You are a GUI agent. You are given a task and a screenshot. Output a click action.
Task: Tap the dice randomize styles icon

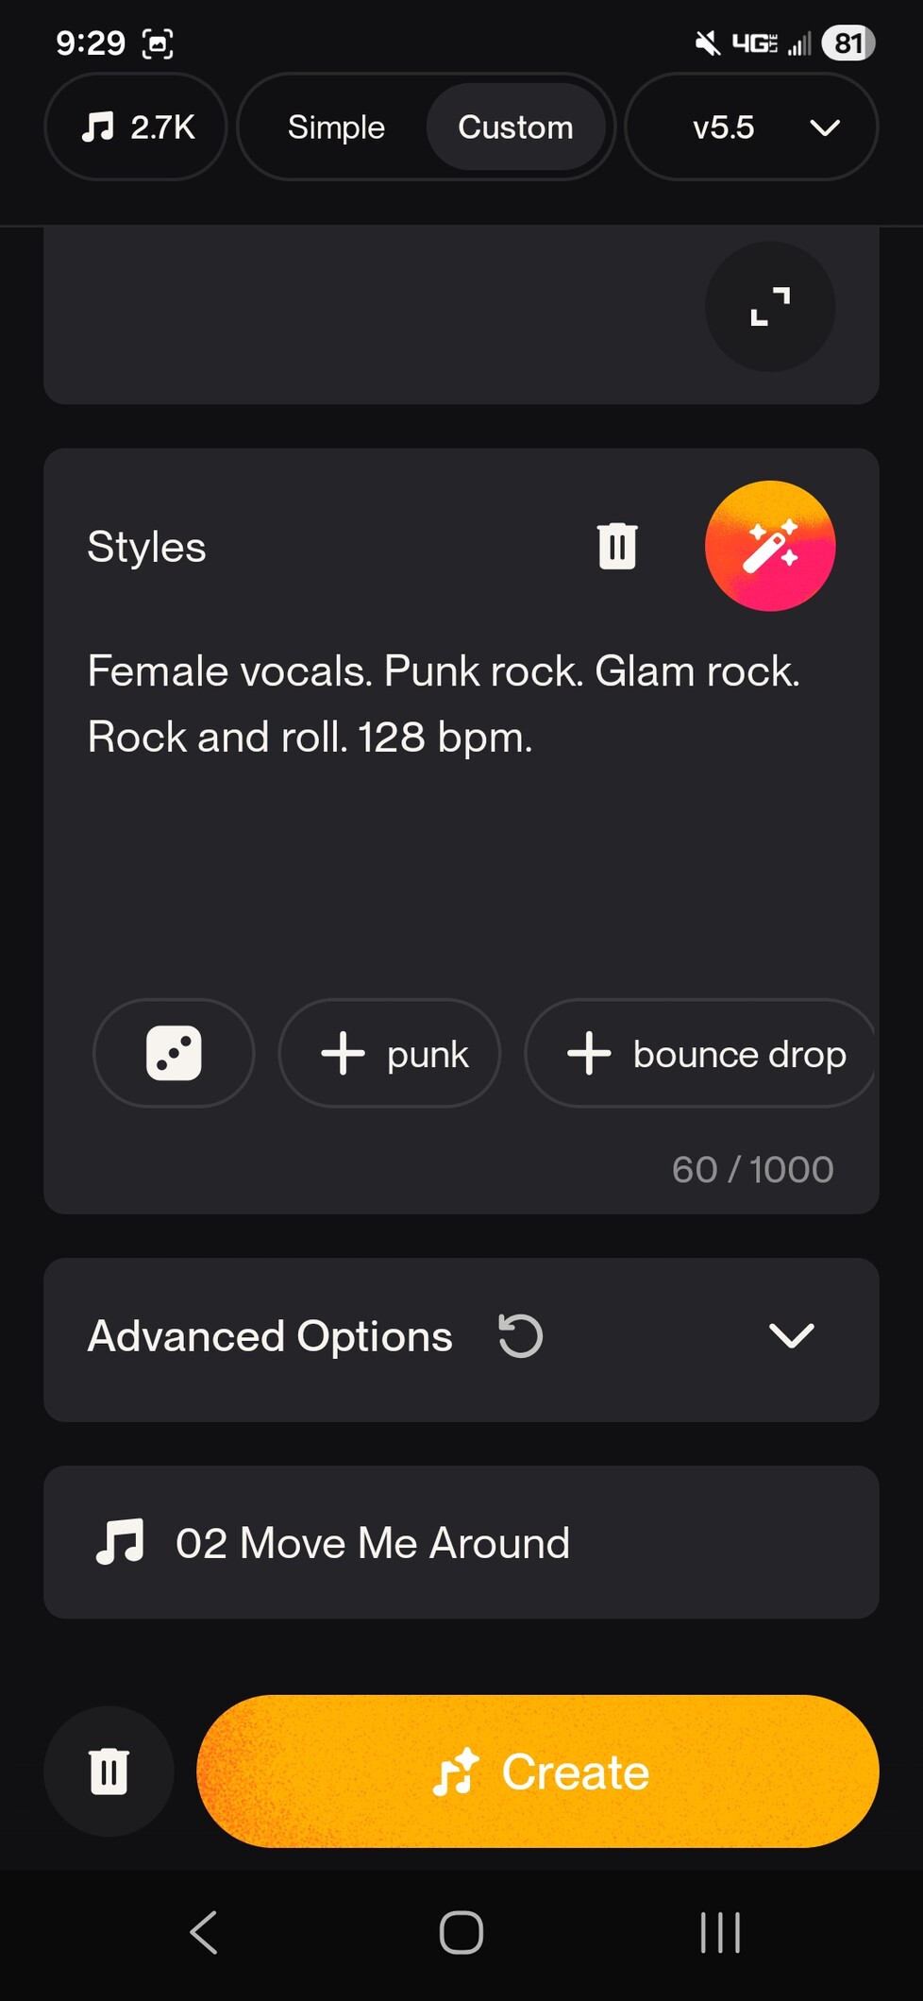[x=174, y=1053]
